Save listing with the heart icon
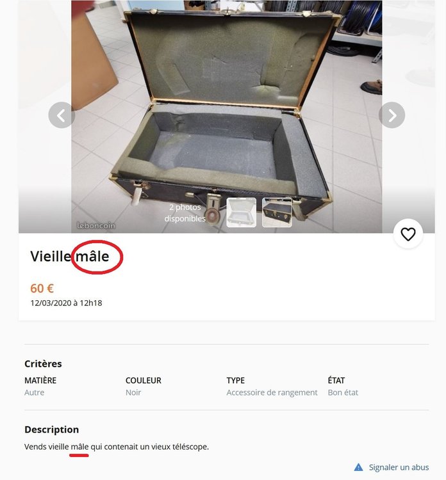This screenshot has height=480, width=446. point(408,234)
